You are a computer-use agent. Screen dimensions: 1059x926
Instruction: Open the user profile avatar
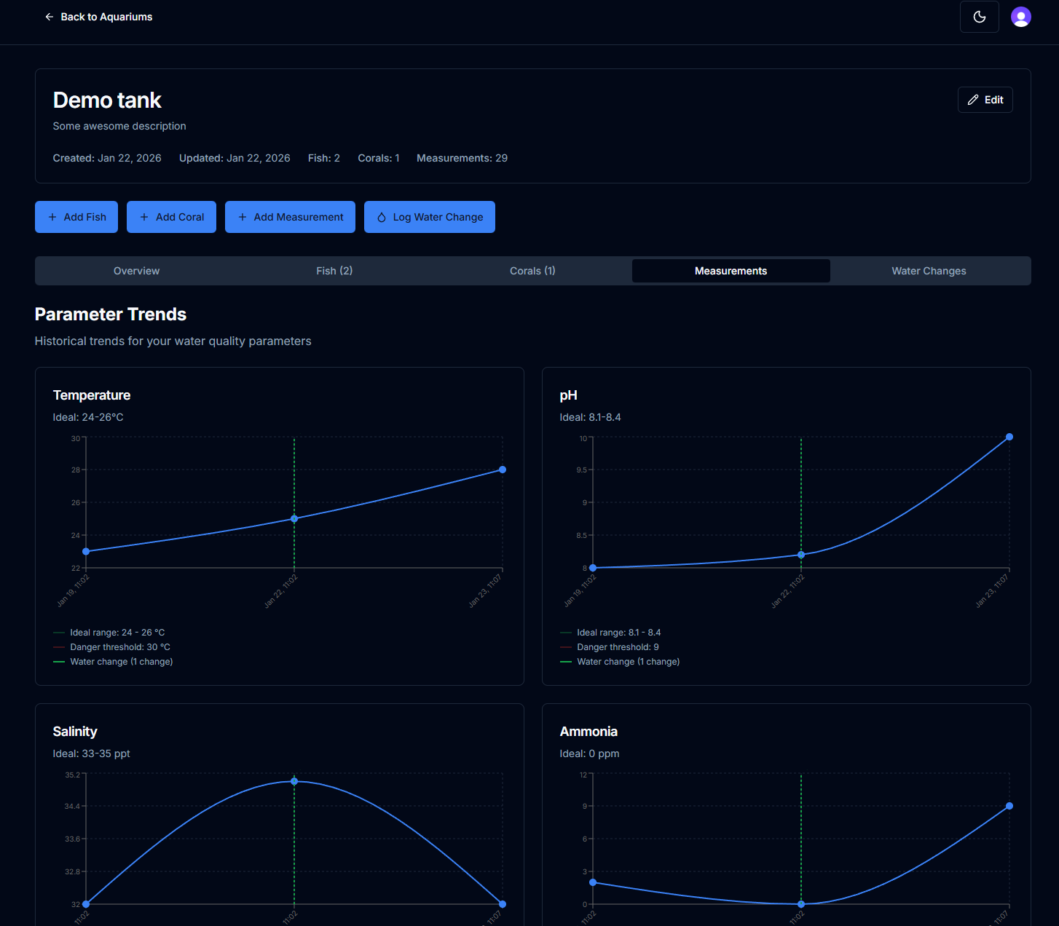pos(1020,17)
